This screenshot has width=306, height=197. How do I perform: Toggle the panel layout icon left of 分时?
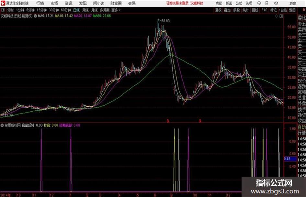click(3, 10)
